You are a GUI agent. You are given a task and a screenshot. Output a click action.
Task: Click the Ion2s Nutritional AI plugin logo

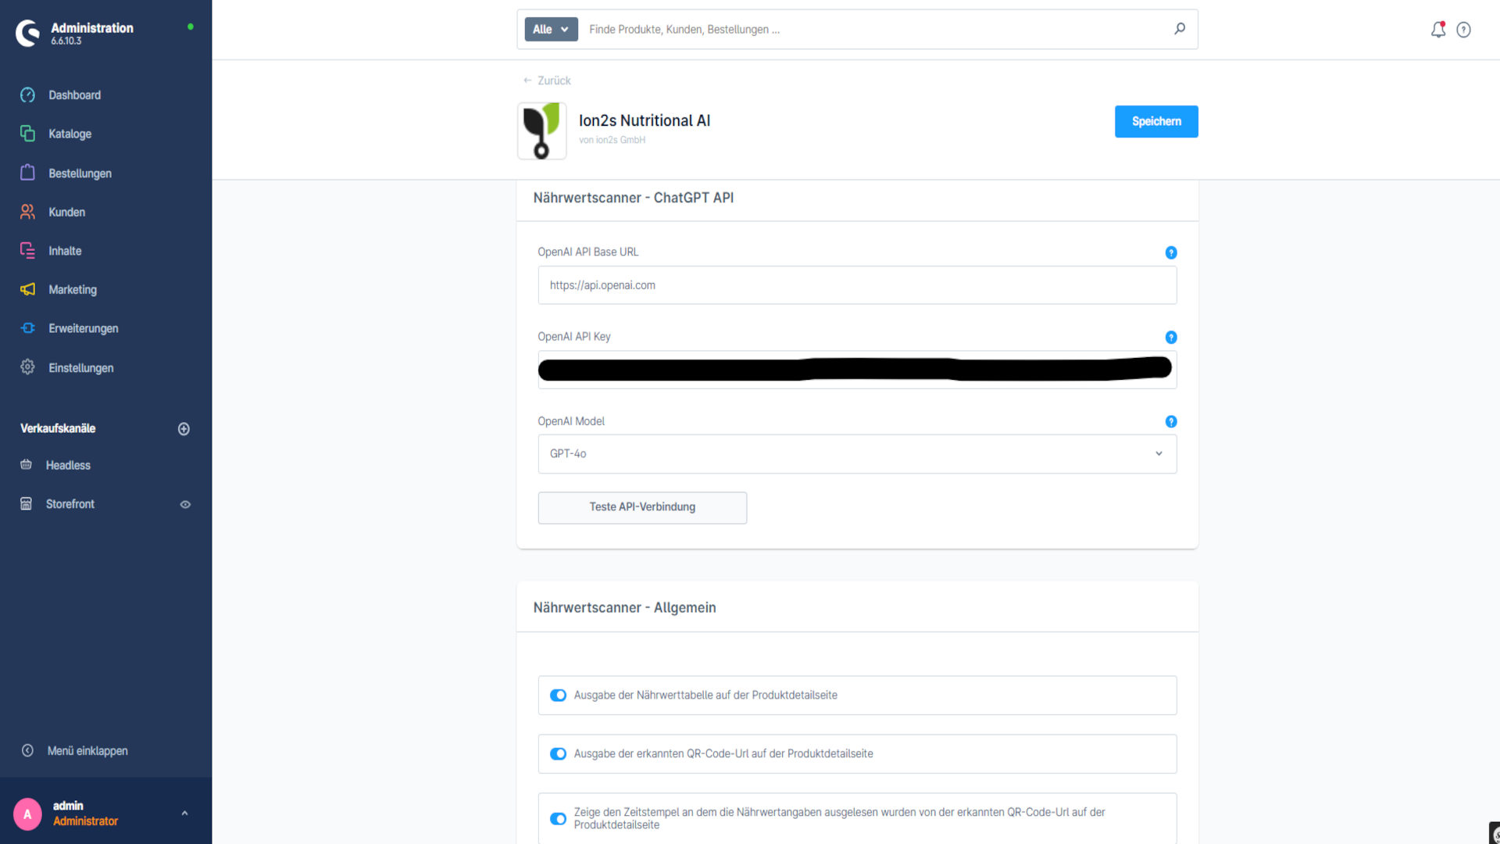click(541, 131)
